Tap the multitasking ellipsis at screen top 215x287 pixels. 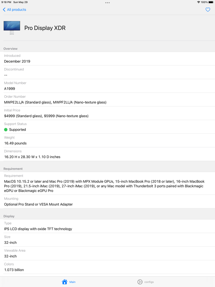point(107,2)
